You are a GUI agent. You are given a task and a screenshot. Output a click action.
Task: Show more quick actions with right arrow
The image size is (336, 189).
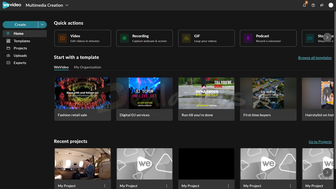(327, 37)
